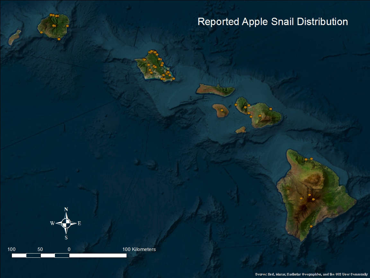The height and width of the screenshot is (278, 370).
Task: Click on Molokai island
Action: click(215, 90)
